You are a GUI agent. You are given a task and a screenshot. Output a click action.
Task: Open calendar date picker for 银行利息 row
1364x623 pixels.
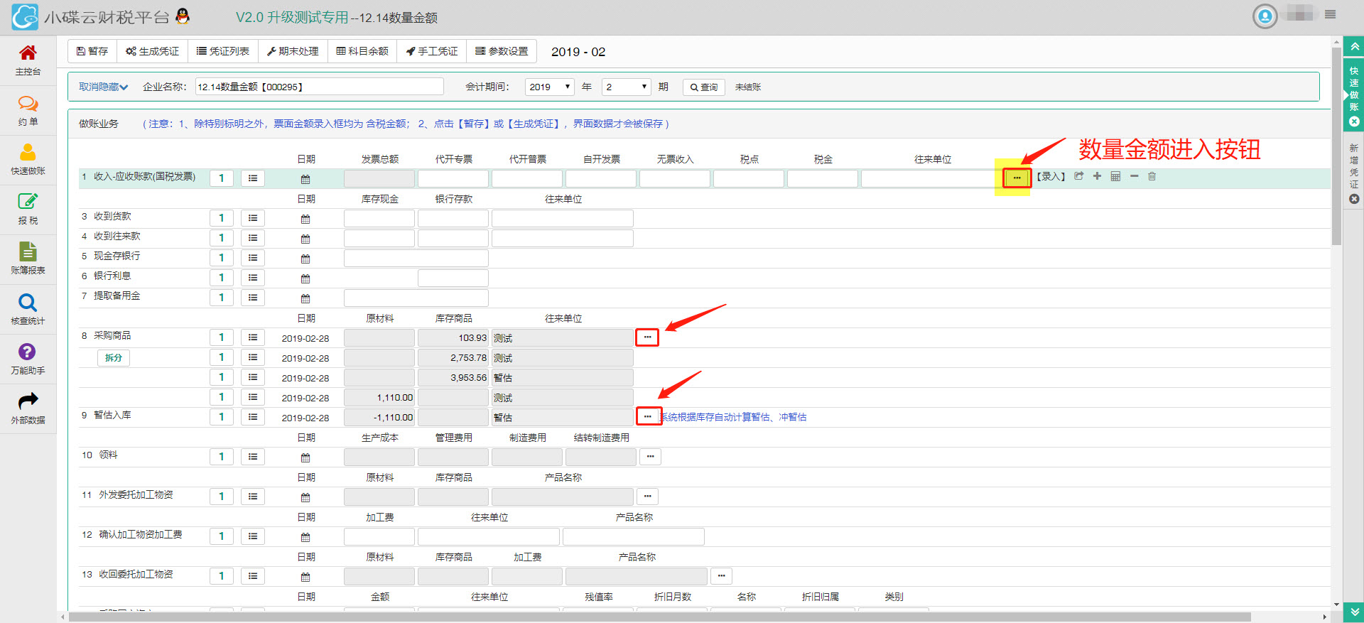(305, 278)
